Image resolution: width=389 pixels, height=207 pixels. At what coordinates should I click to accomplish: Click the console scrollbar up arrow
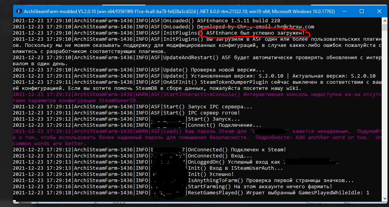(385, 20)
